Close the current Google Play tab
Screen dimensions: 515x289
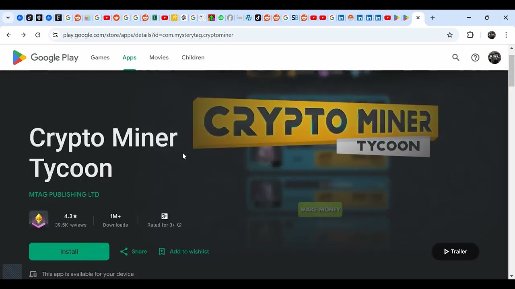[x=418, y=18]
